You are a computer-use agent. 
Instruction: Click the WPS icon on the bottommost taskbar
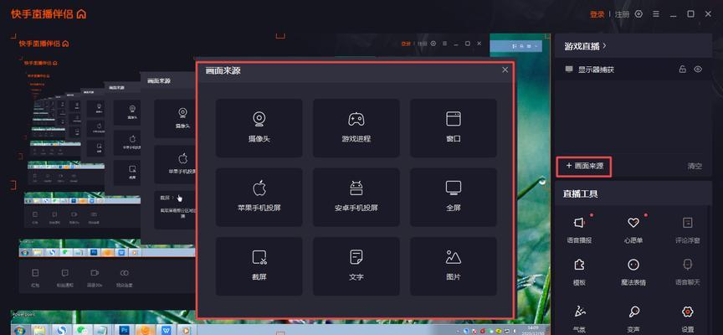point(166,330)
